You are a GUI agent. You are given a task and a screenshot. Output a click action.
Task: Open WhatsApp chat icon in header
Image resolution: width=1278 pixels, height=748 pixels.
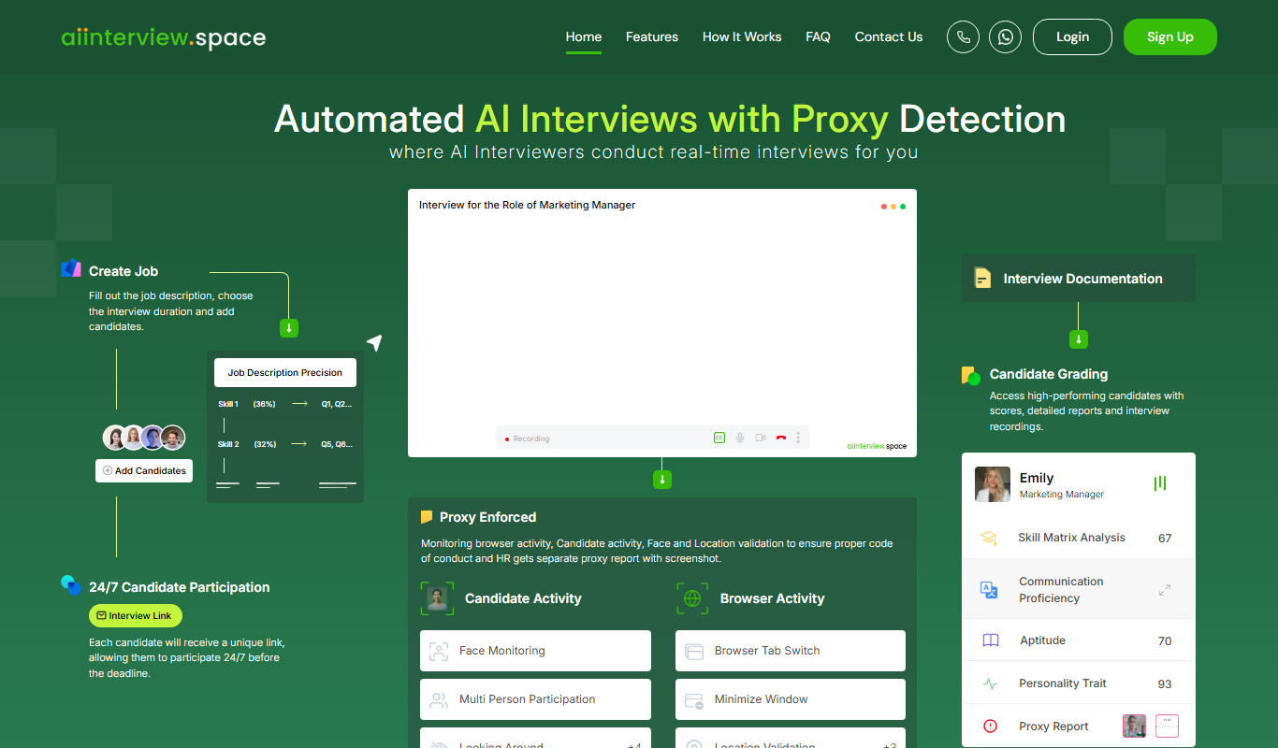pos(1006,36)
